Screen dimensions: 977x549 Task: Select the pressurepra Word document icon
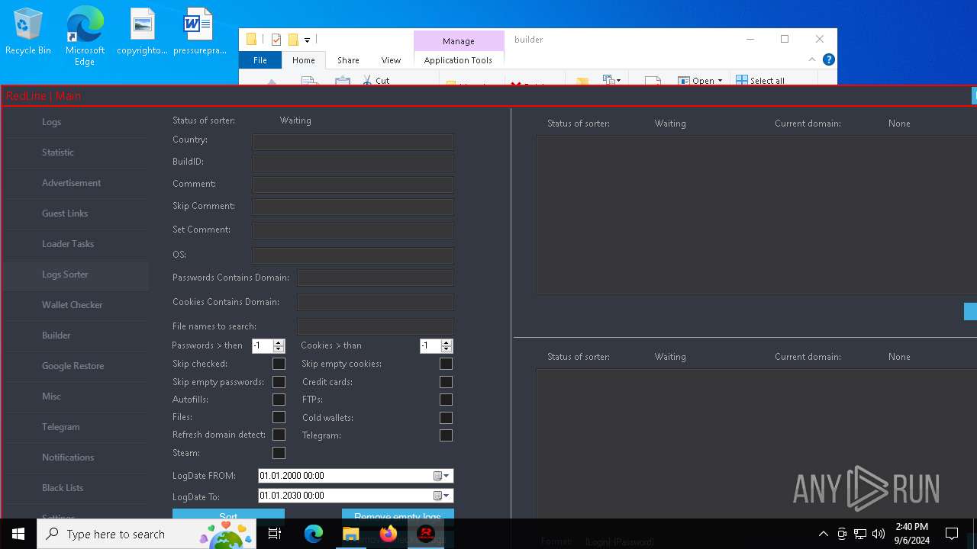point(199,32)
